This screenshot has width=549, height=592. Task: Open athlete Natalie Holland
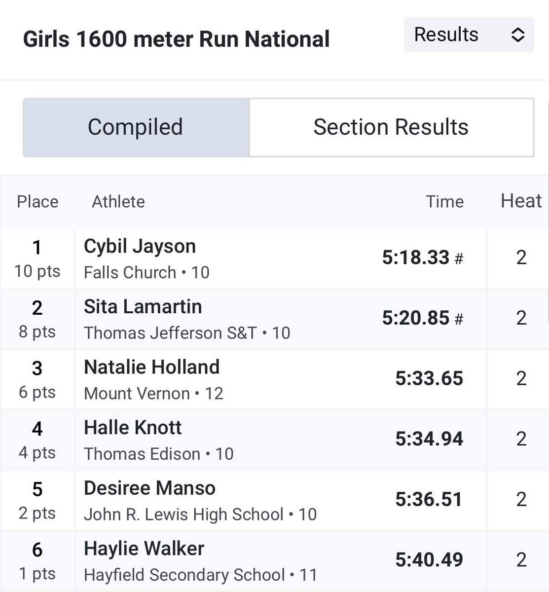click(151, 367)
